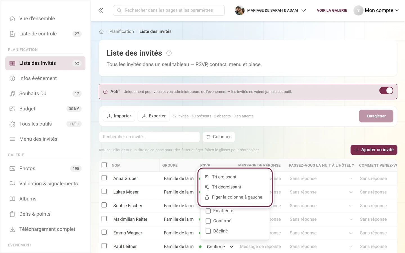
Task: Toggle the Actif switch off
Action: pos(386,91)
